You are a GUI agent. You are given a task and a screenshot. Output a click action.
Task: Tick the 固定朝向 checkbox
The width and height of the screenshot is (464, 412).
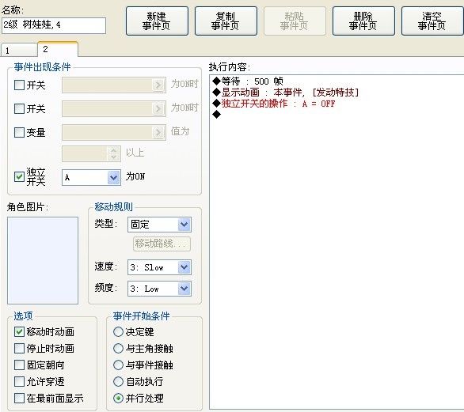coord(19,365)
